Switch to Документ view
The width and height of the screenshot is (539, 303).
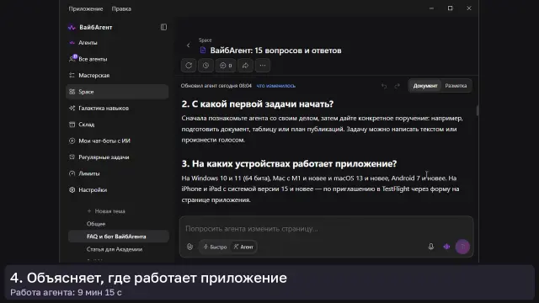(x=425, y=86)
